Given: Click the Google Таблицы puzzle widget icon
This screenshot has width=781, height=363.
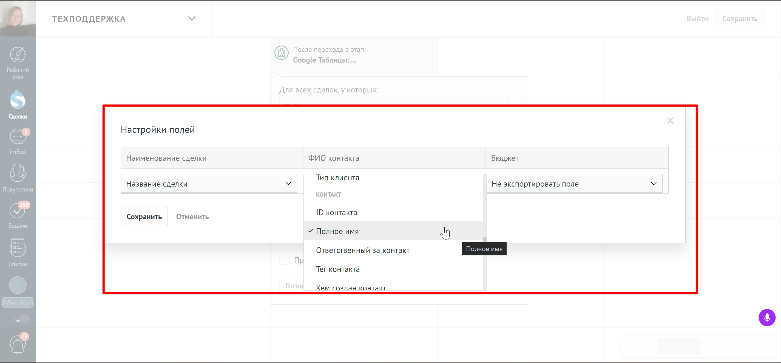Looking at the screenshot, I should tap(281, 53).
